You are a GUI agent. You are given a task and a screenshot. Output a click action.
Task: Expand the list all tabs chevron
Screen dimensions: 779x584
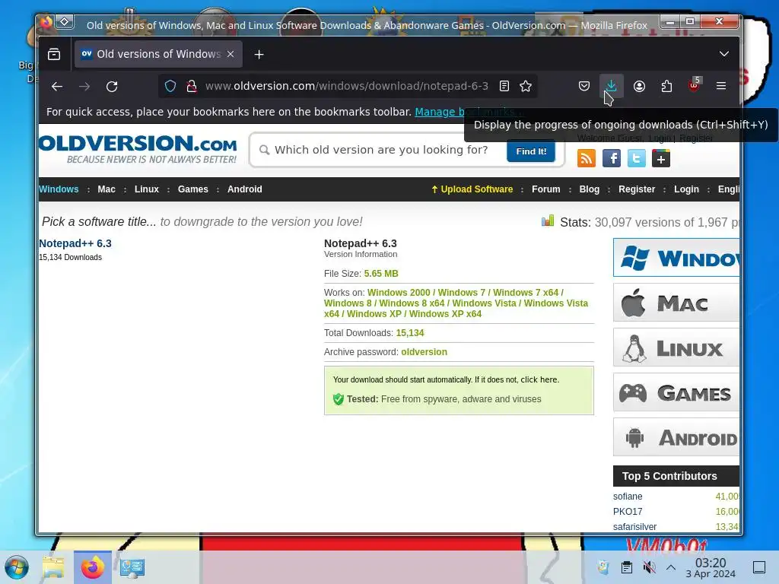pyautogui.click(x=724, y=54)
